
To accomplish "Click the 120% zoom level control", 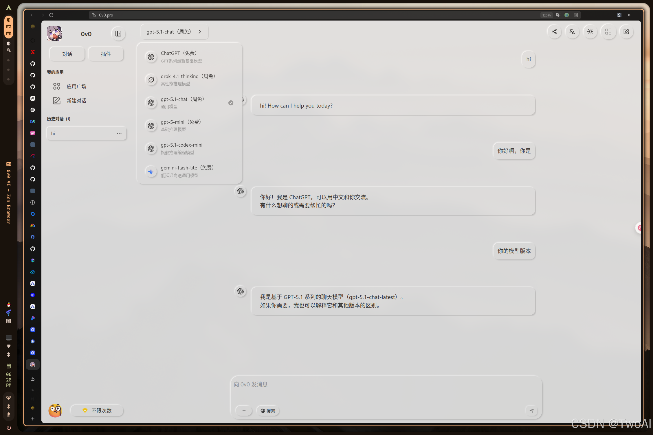I will 546,15.
